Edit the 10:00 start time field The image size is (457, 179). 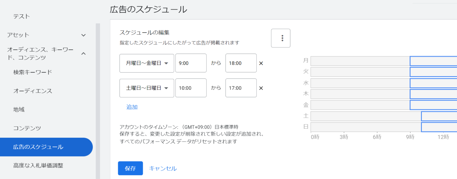(191, 88)
